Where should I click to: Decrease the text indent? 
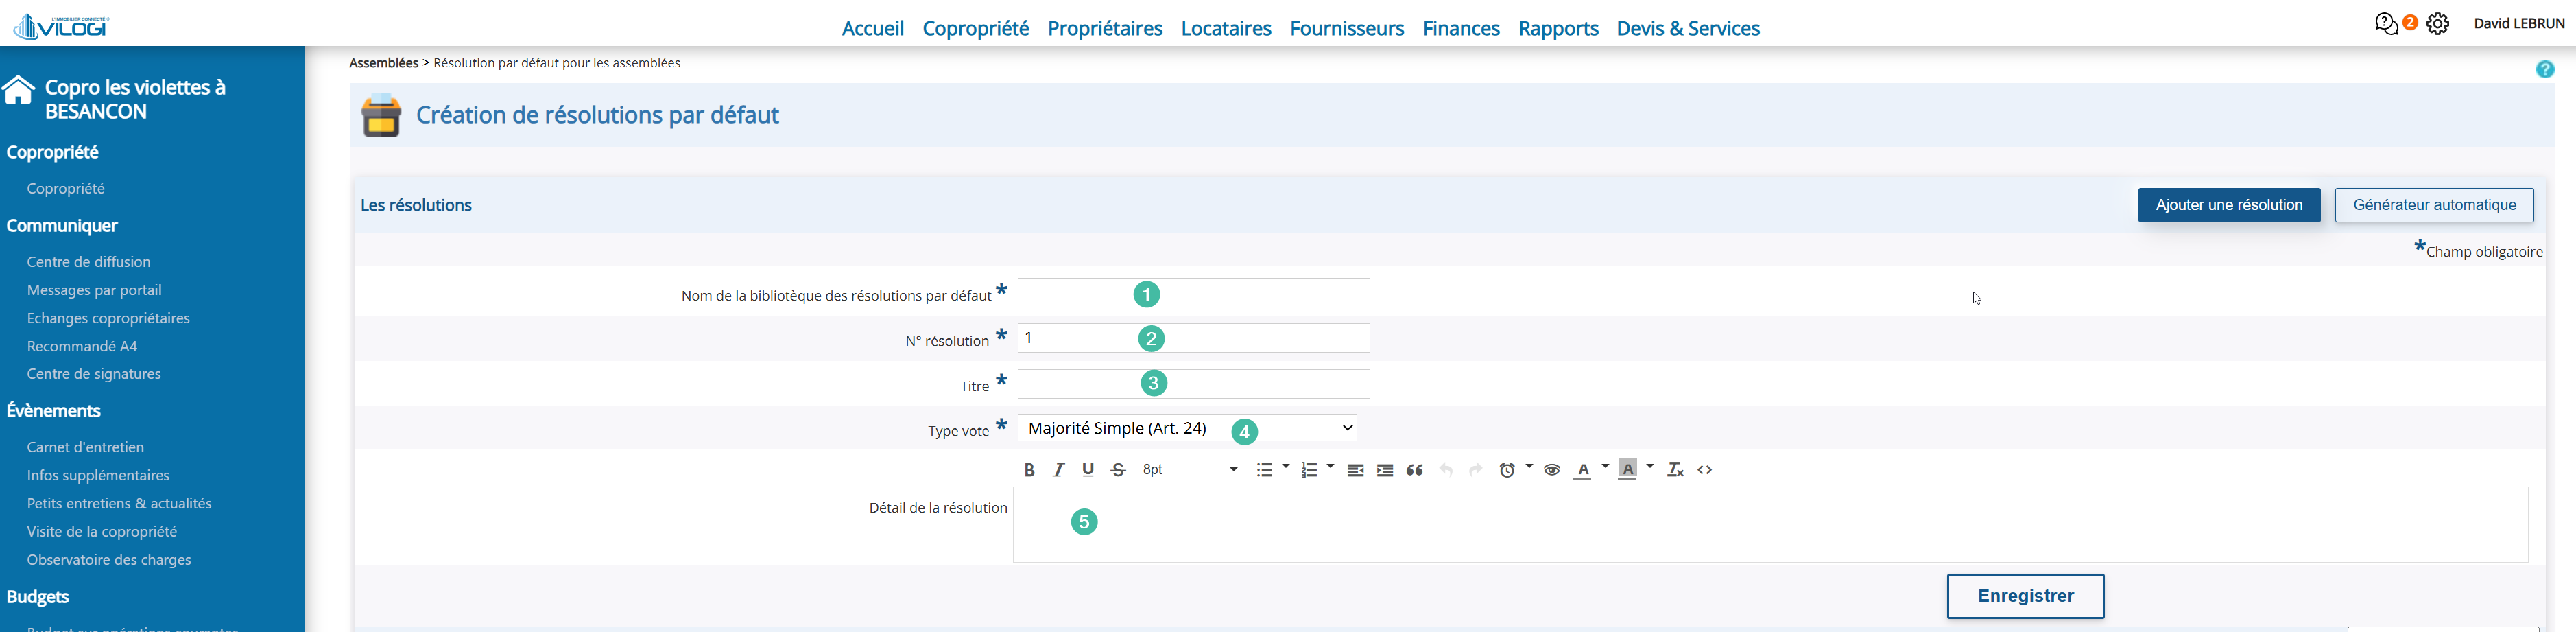tap(1355, 470)
